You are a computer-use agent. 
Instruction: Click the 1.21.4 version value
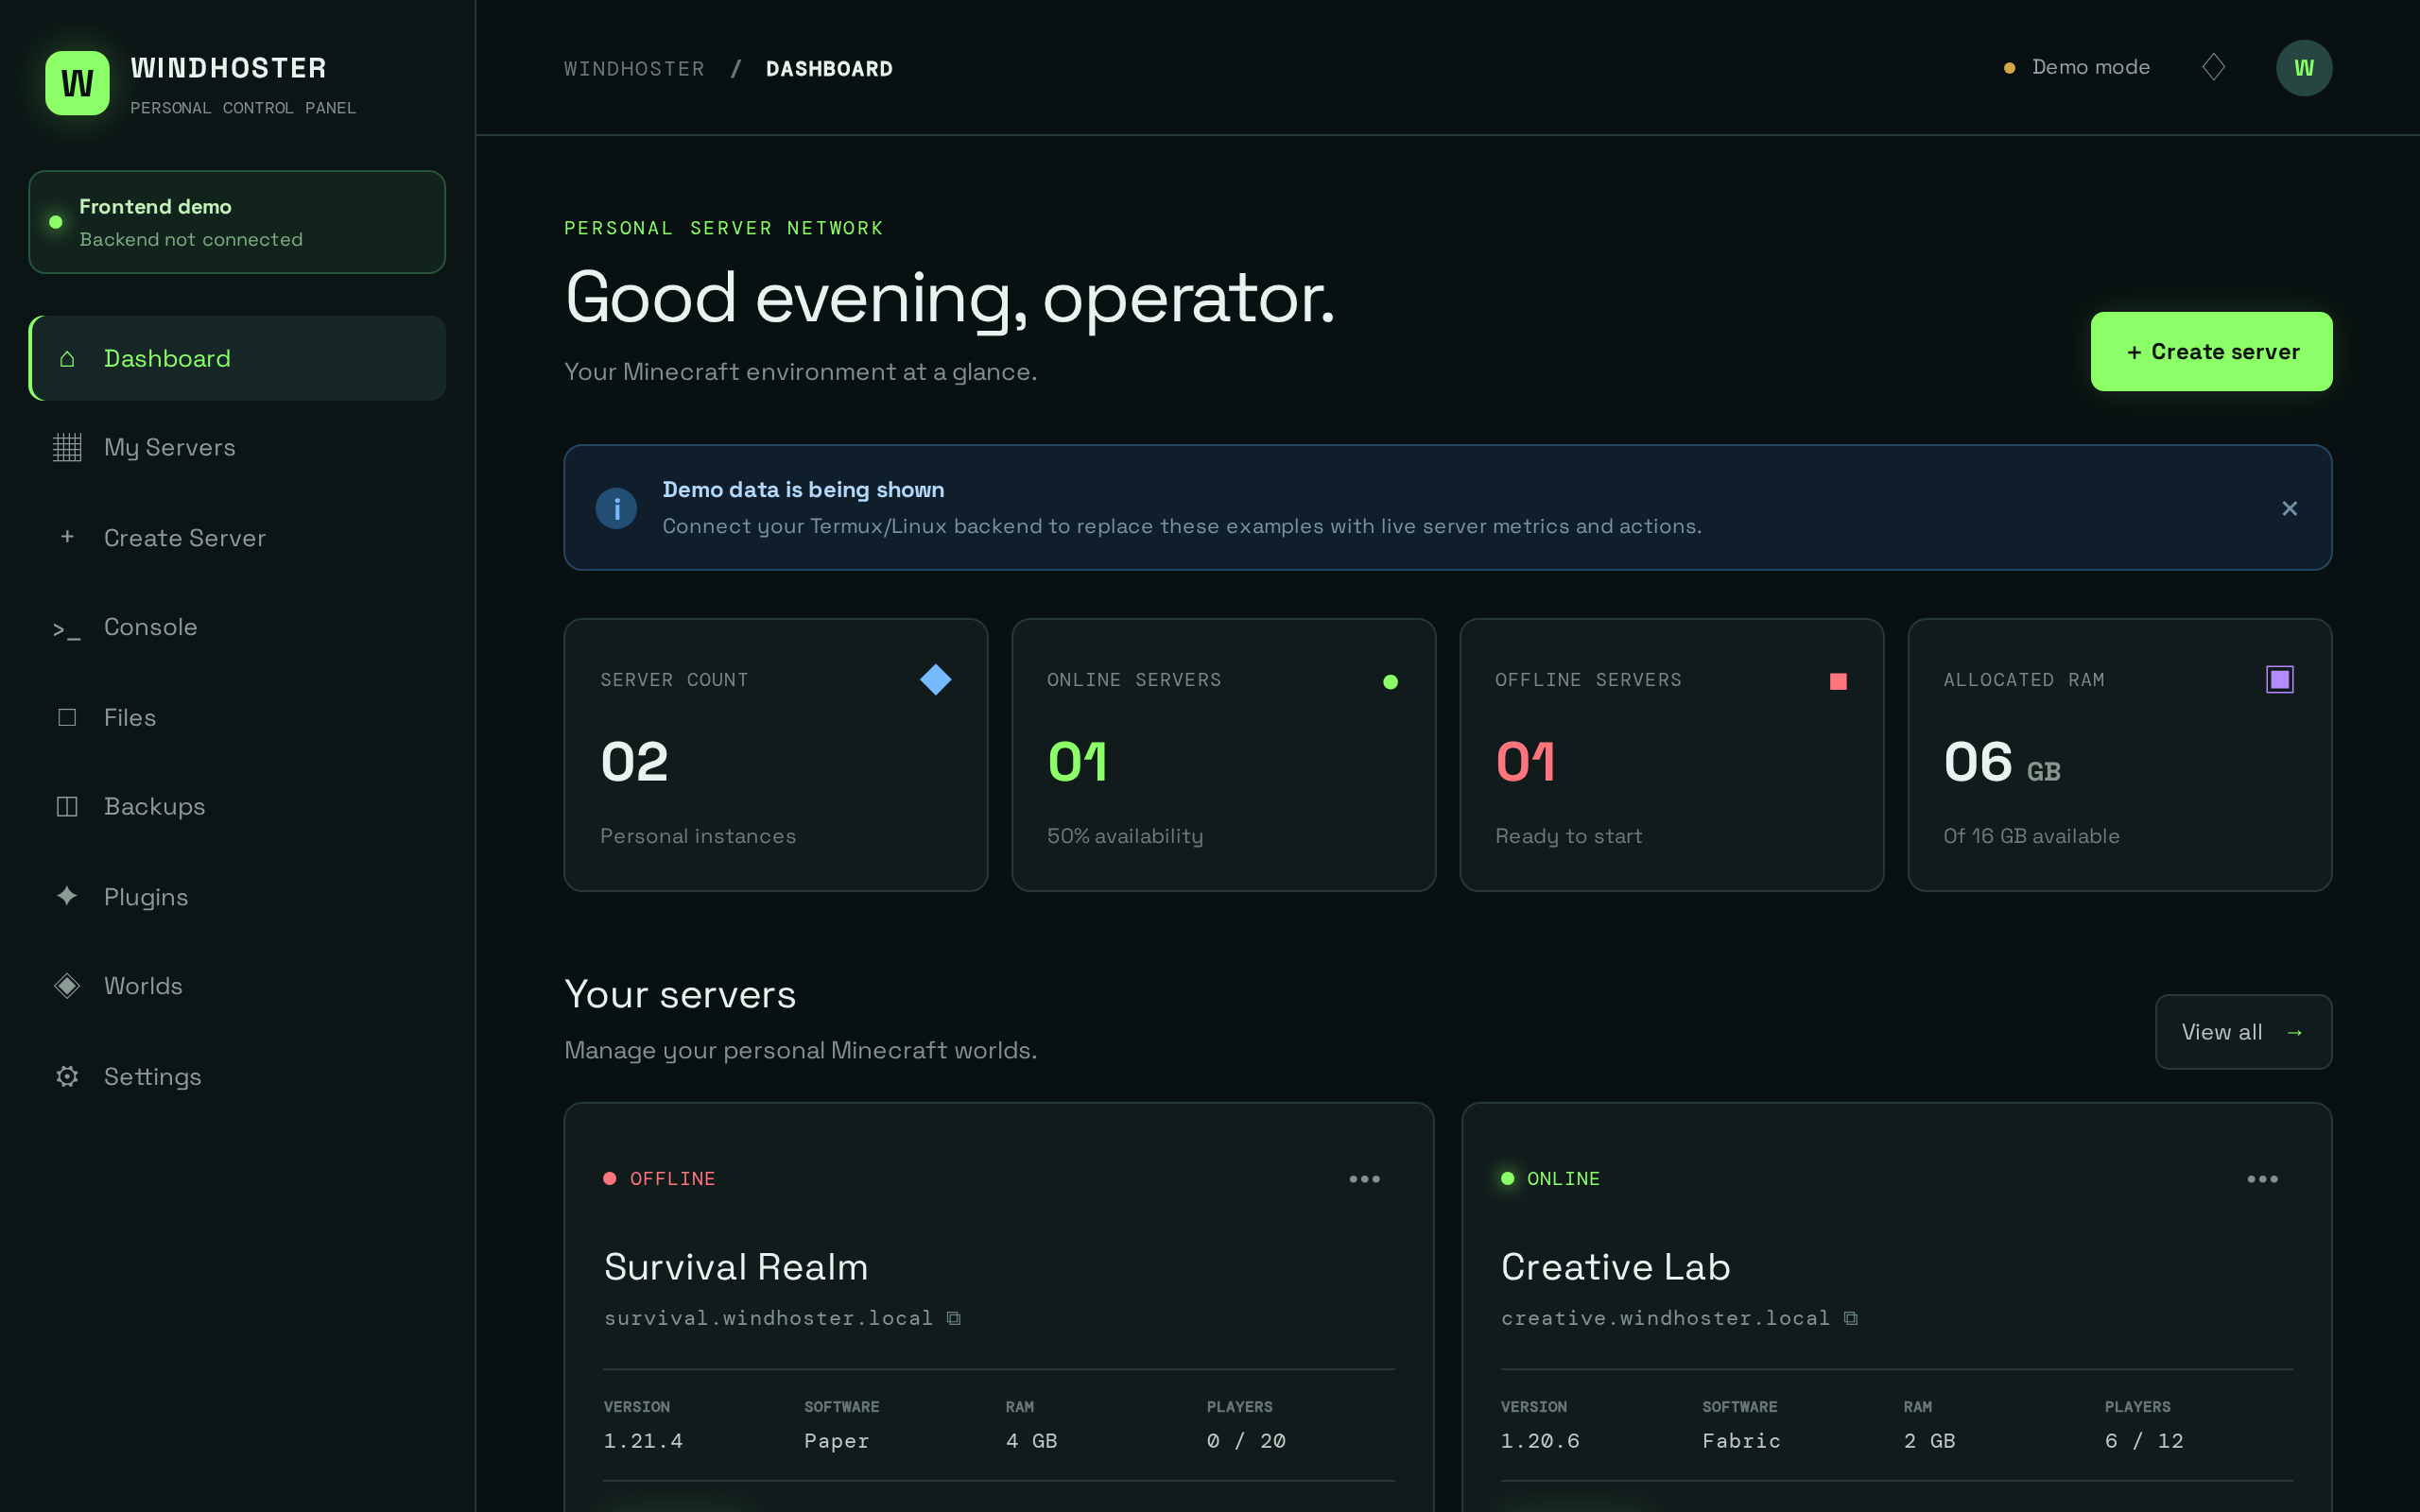pos(643,1441)
